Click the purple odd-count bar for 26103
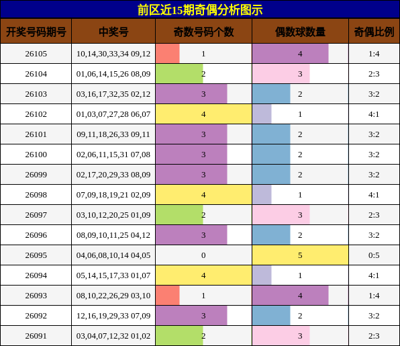This screenshot has height=346, width=400. 191,94
